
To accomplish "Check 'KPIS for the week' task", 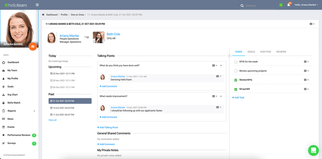I will (x=236, y=62).
